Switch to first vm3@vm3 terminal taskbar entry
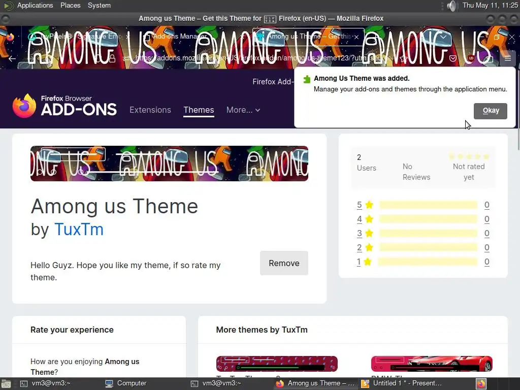This screenshot has height=390, width=520. 46,383
